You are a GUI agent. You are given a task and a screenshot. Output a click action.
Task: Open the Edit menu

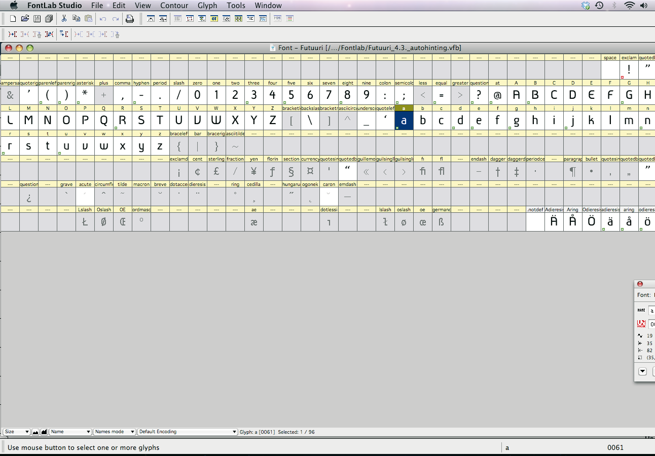[119, 6]
